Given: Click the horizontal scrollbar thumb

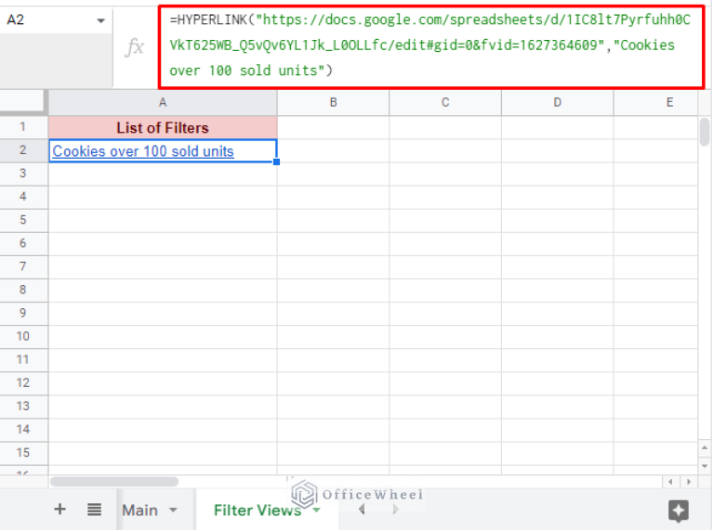Looking at the screenshot, I should point(114,482).
